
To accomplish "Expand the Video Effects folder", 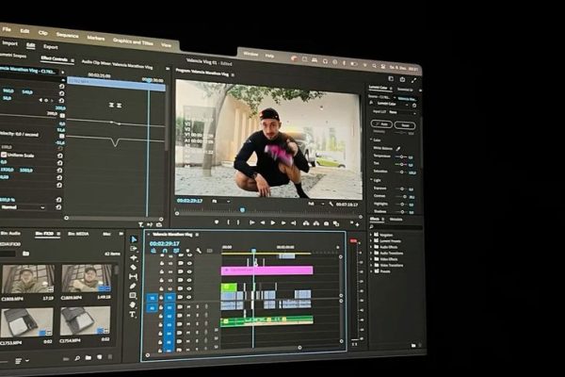I will pyautogui.click(x=371, y=259).
